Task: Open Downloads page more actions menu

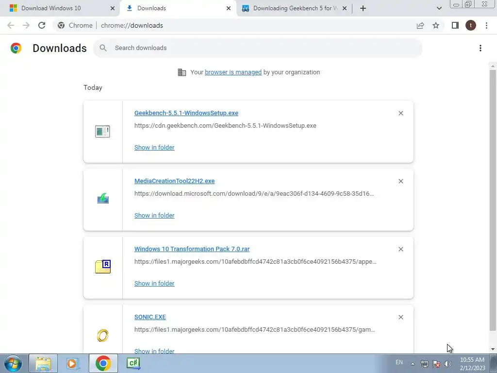Action: [480, 48]
